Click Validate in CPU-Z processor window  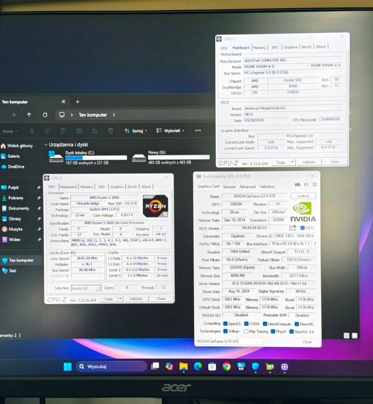[x=136, y=299]
